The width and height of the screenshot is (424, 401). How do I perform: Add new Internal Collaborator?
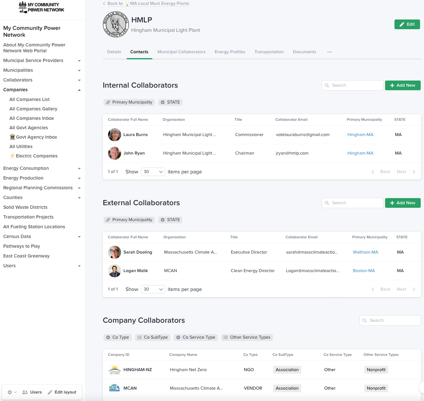point(403,85)
